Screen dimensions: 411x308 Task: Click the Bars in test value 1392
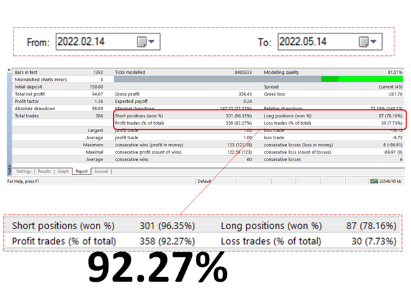click(98, 73)
